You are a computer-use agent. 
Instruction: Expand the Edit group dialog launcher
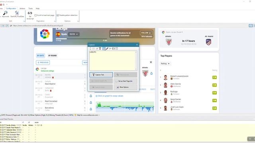[x=24, y=21]
